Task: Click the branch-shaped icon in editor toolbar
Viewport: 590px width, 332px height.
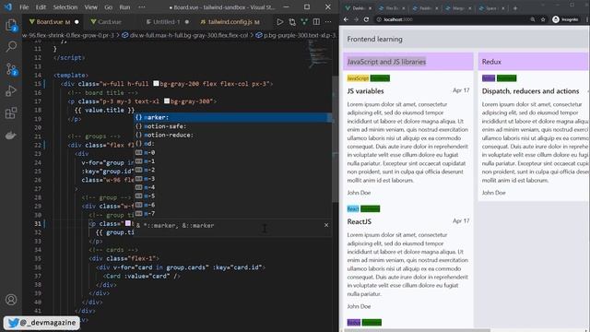Action: pyautogui.click(x=304, y=22)
